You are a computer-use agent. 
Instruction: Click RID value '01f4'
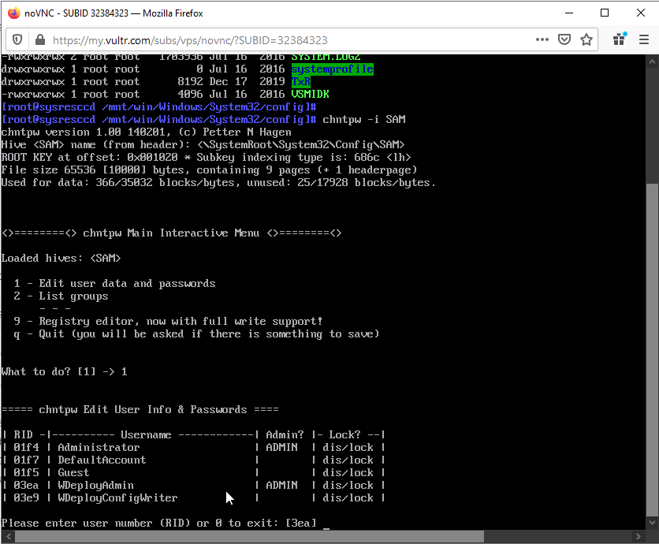(x=26, y=447)
